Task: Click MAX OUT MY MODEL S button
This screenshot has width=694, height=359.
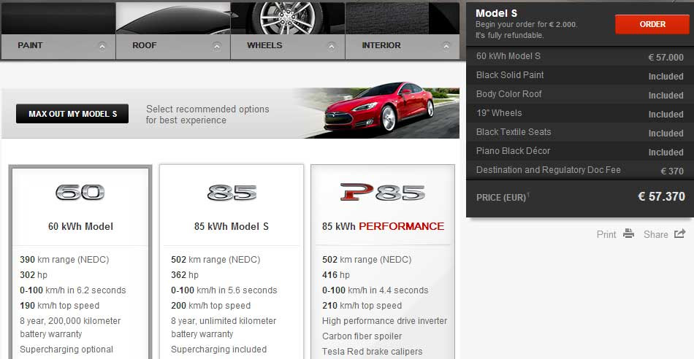Action: click(x=72, y=114)
